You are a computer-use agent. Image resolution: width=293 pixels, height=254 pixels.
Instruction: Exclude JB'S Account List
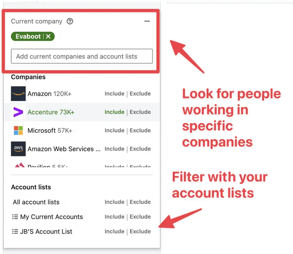[140, 232]
